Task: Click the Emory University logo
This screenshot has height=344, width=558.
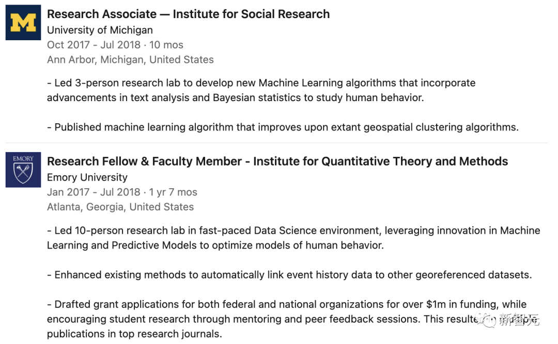Action: tap(23, 170)
